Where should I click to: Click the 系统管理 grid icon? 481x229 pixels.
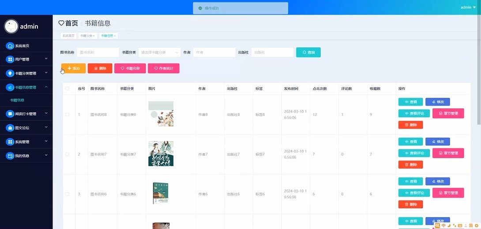coord(10,142)
